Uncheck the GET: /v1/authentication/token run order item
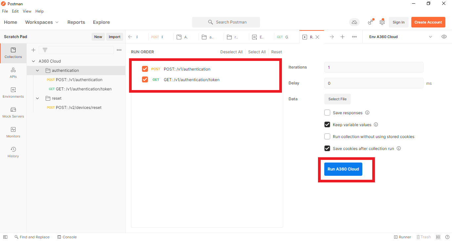The image size is (452, 241). click(145, 79)
